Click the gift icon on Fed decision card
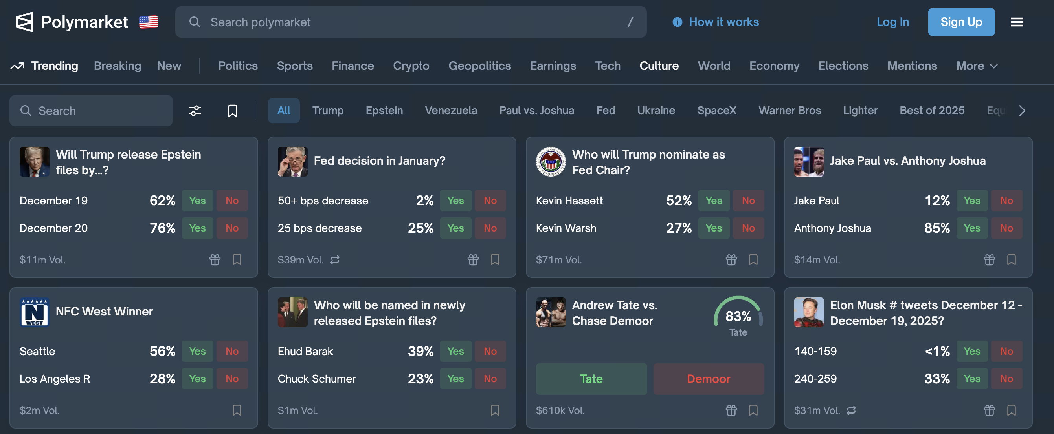Image resolution: width=1054 pixels, height=434 pixels. (x=473, y=259)
